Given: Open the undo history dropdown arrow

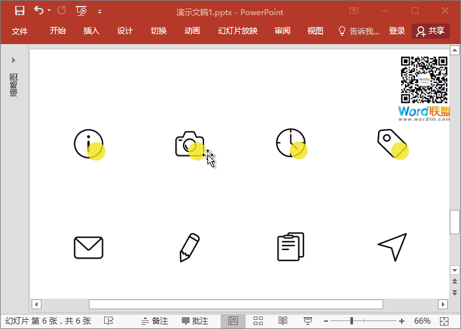Looking at the screenshot, I should pyautogui.click(x=49, y=11).
